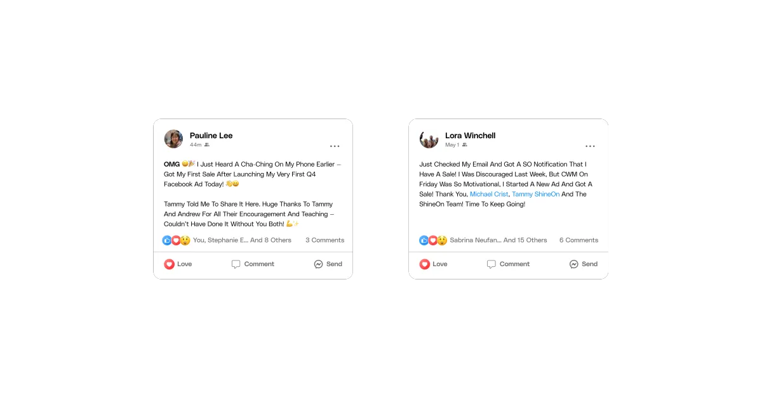Image resolution: width=762 pixels, height=398 pixels.
Task: Open Pauline Lee's profile picture
Action: 173,139
